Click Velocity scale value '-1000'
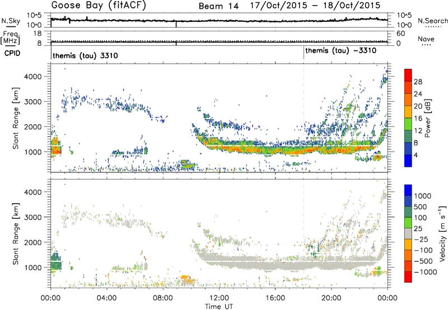The image size is (448, 310). click(425, 272)
